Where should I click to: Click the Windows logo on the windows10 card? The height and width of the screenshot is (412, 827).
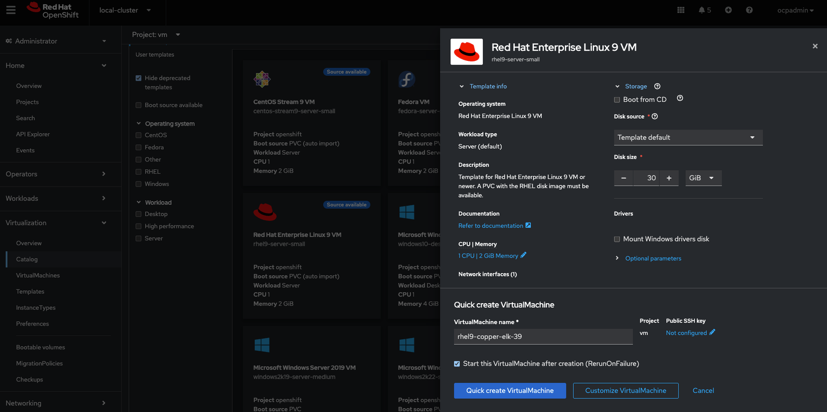pos(407,212)
